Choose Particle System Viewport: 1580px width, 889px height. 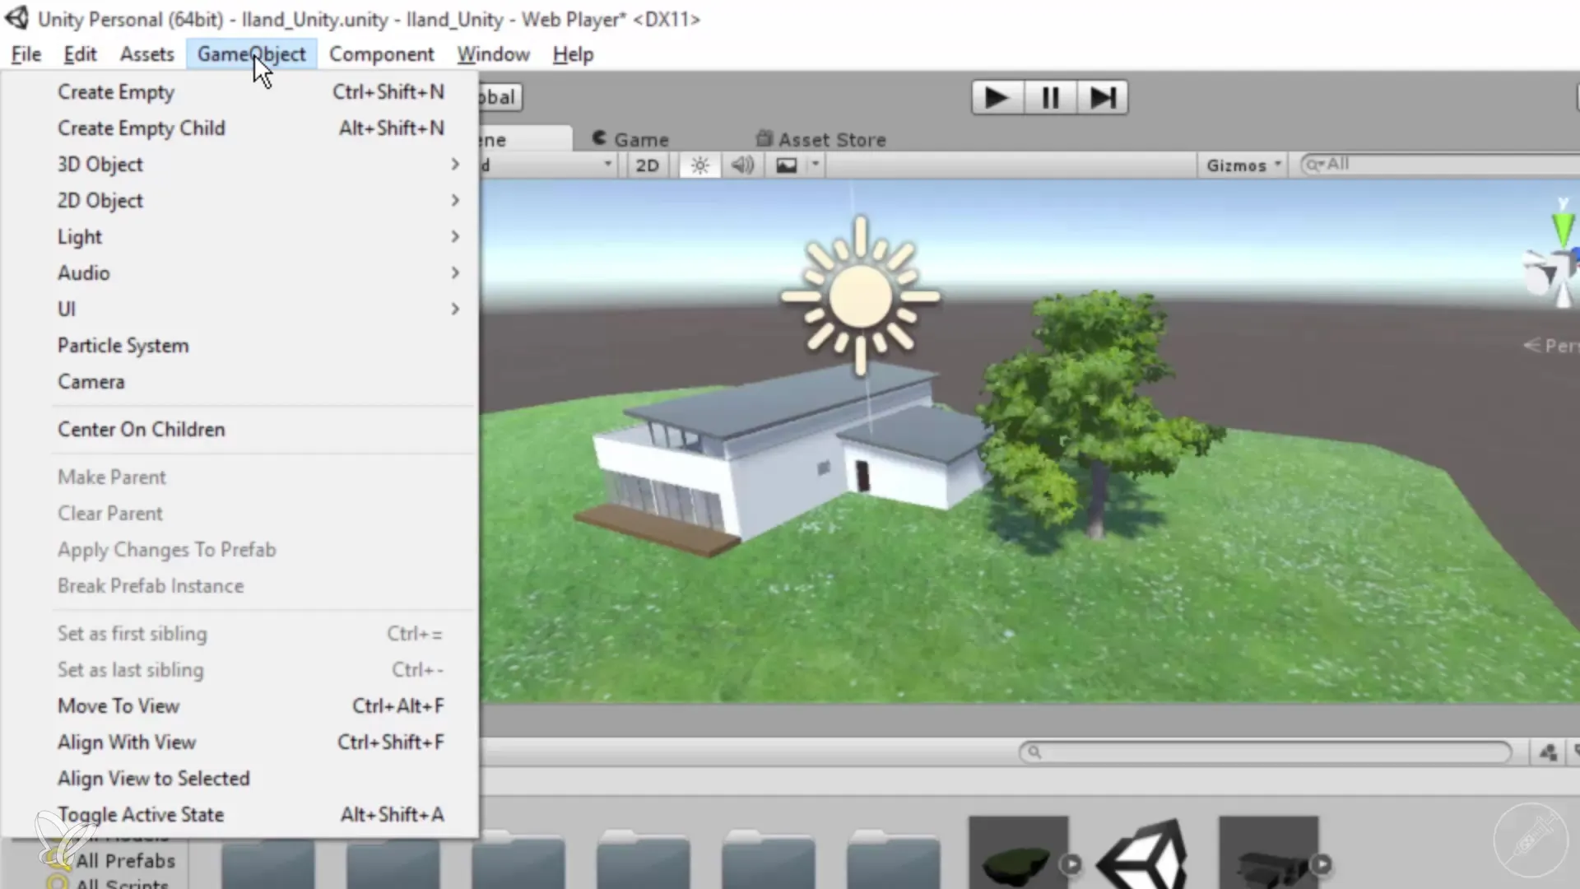[x=240, y=346]
